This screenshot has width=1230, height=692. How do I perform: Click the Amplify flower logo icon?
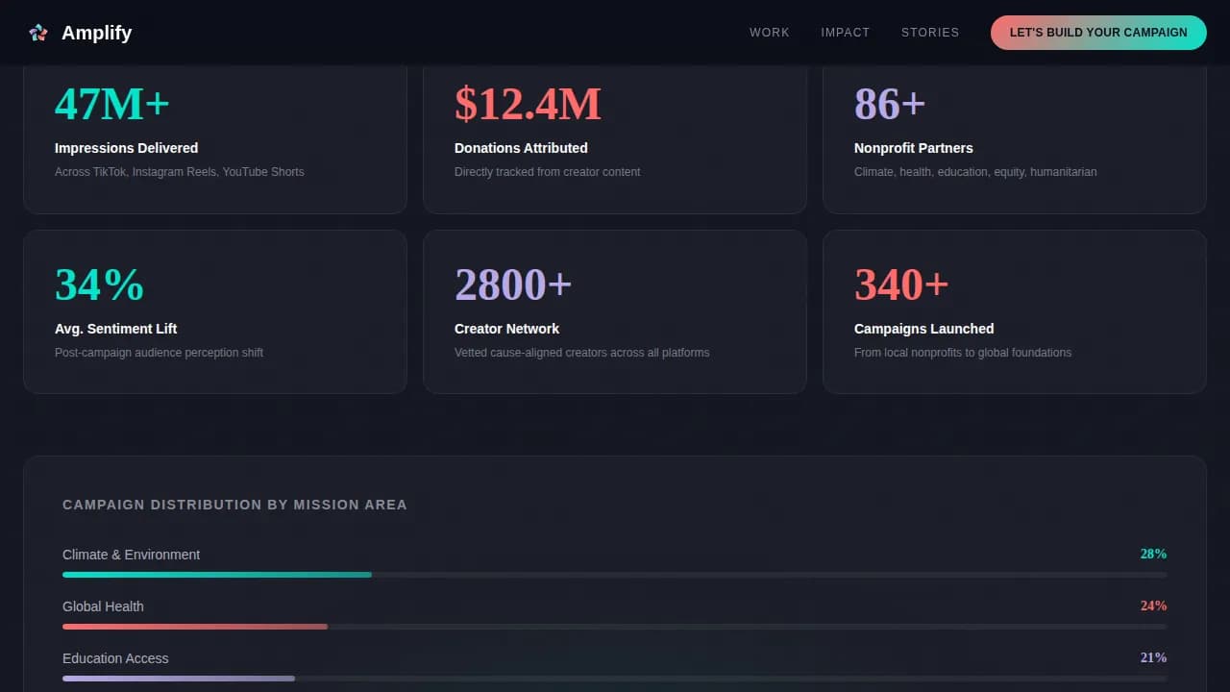[38, 32]
